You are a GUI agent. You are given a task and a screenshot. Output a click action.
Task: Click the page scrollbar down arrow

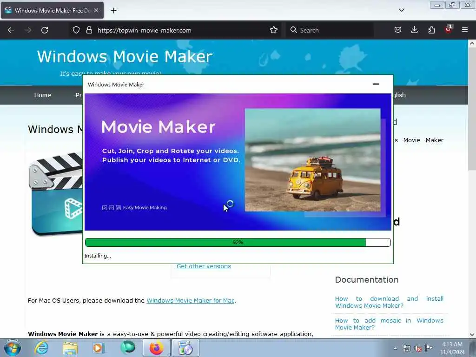click(x=472, y=335)
